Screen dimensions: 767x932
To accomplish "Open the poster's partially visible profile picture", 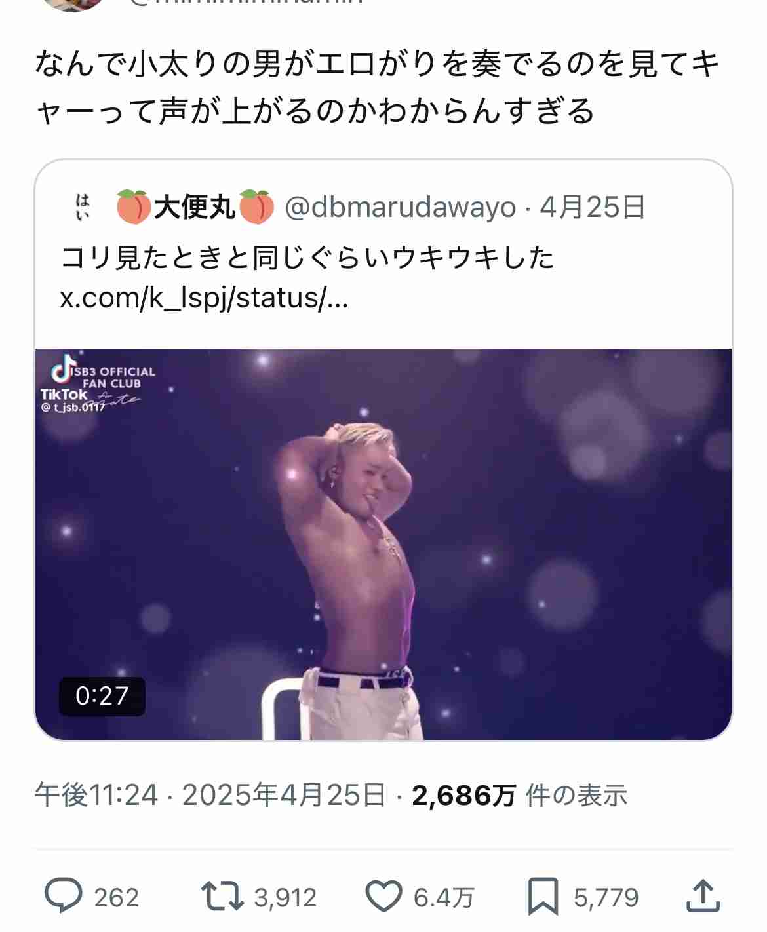I will pyautogui.click(x=72, y=5).
